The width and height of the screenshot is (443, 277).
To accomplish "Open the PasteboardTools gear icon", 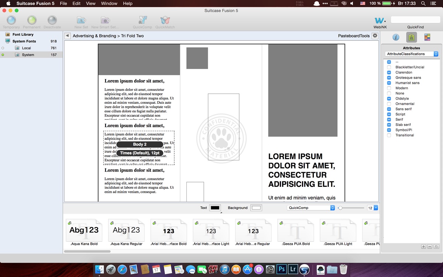I will tap(375, 36).
